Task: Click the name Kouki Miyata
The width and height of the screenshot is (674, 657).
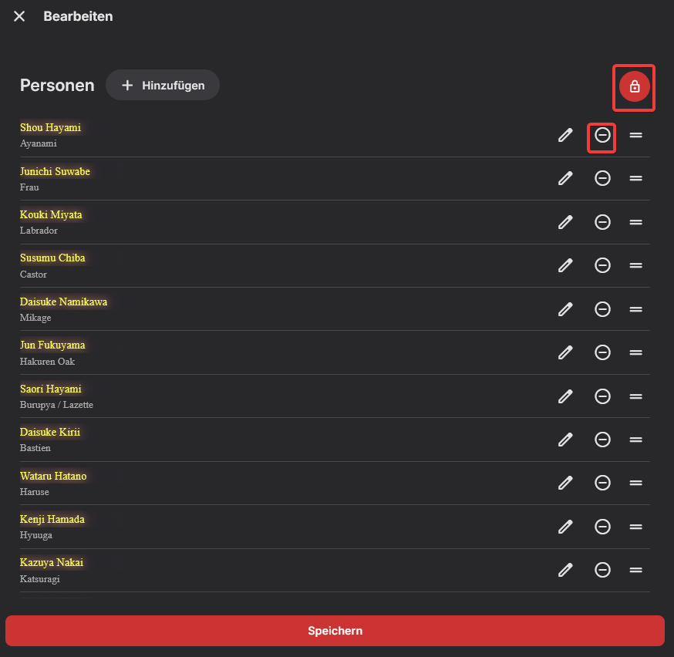Action: [x=51, y=214]
